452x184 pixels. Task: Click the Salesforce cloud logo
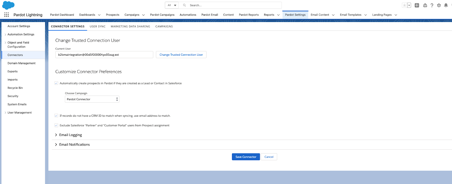pos(8,5)
